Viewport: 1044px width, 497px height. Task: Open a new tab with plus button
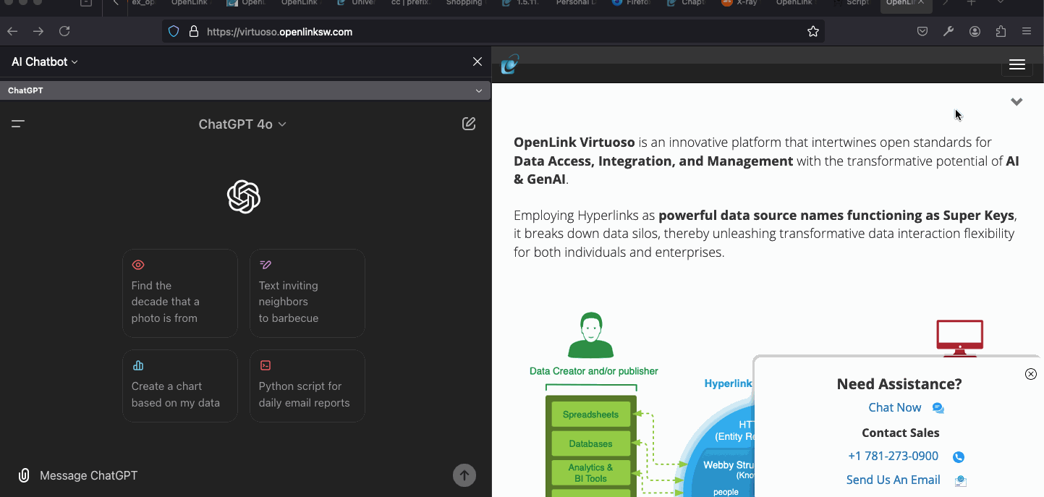[x=972, y=3]
